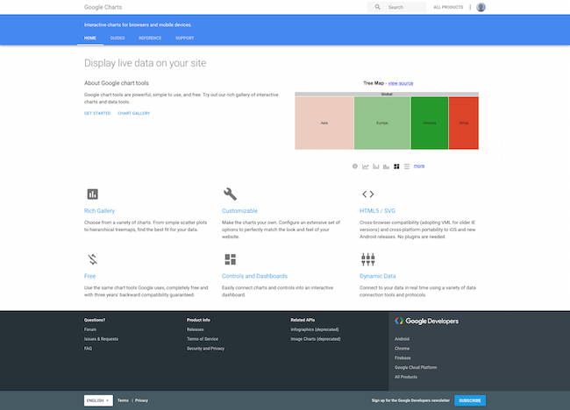Click the search magnifier icon
The image size is (570, 410).
point(378,7)
